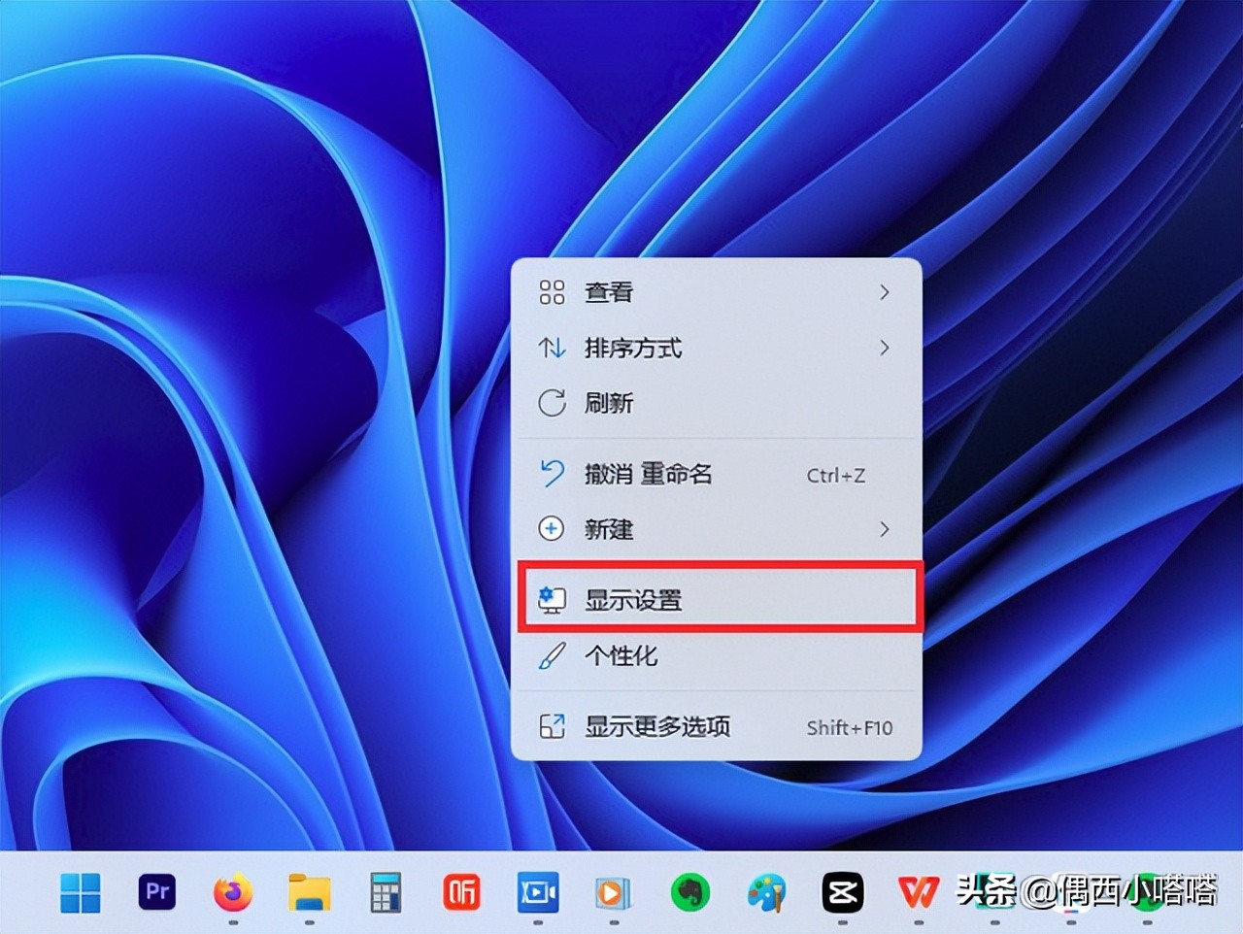Expand the 查看 (View) submenu
Viewport: 1243px width, 934px height.
717,292
